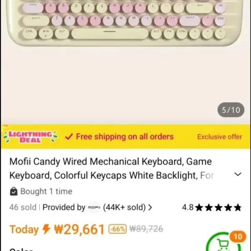Tap the Mofii brand logo
Viewport: 251px width, 251px height.
click(94, 208)
